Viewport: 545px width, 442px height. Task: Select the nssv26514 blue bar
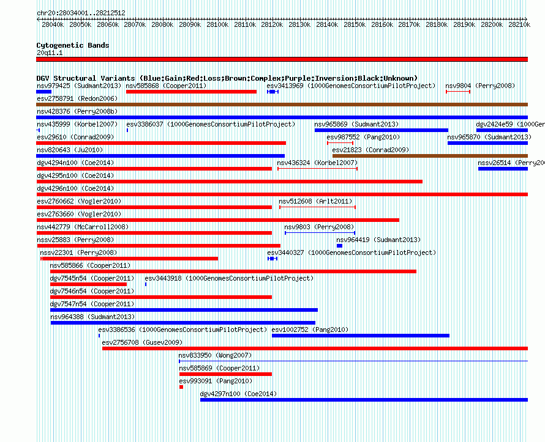[x=503, y=169]
